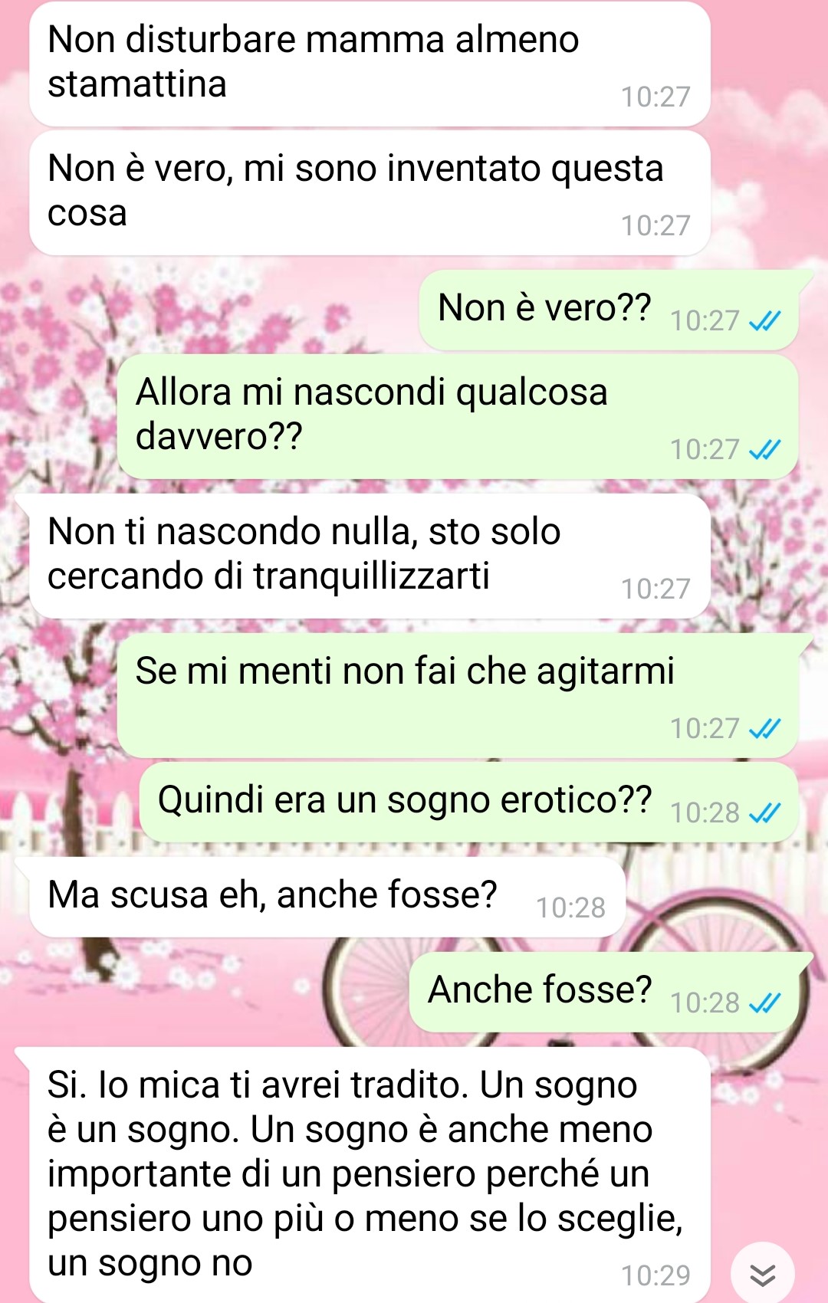Screen dimensions: 828x1303
Task: Tap blue ticks on 'Quindi era un sogno erotico??'
Action: [x=764, y=812]
